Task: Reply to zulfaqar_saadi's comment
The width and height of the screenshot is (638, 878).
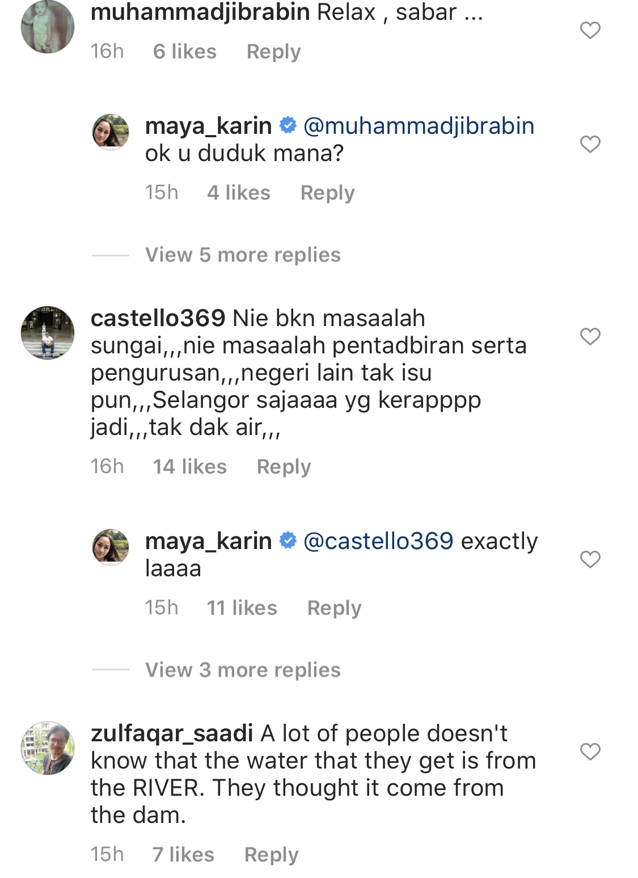Action: tap(271, 855)
